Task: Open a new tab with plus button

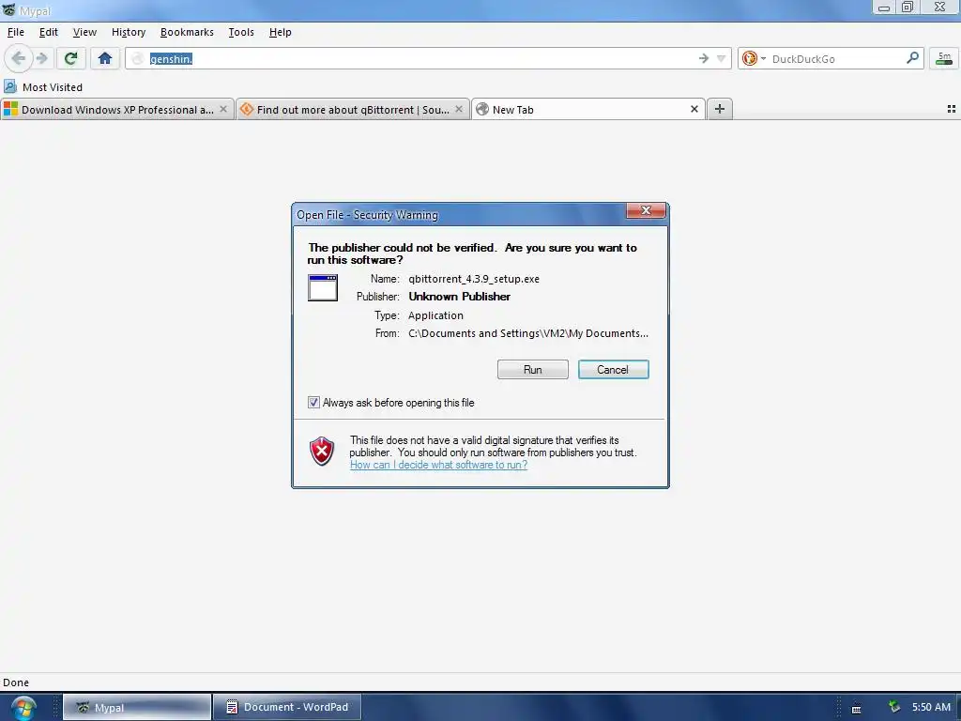Action: click(x=720, y=109)
